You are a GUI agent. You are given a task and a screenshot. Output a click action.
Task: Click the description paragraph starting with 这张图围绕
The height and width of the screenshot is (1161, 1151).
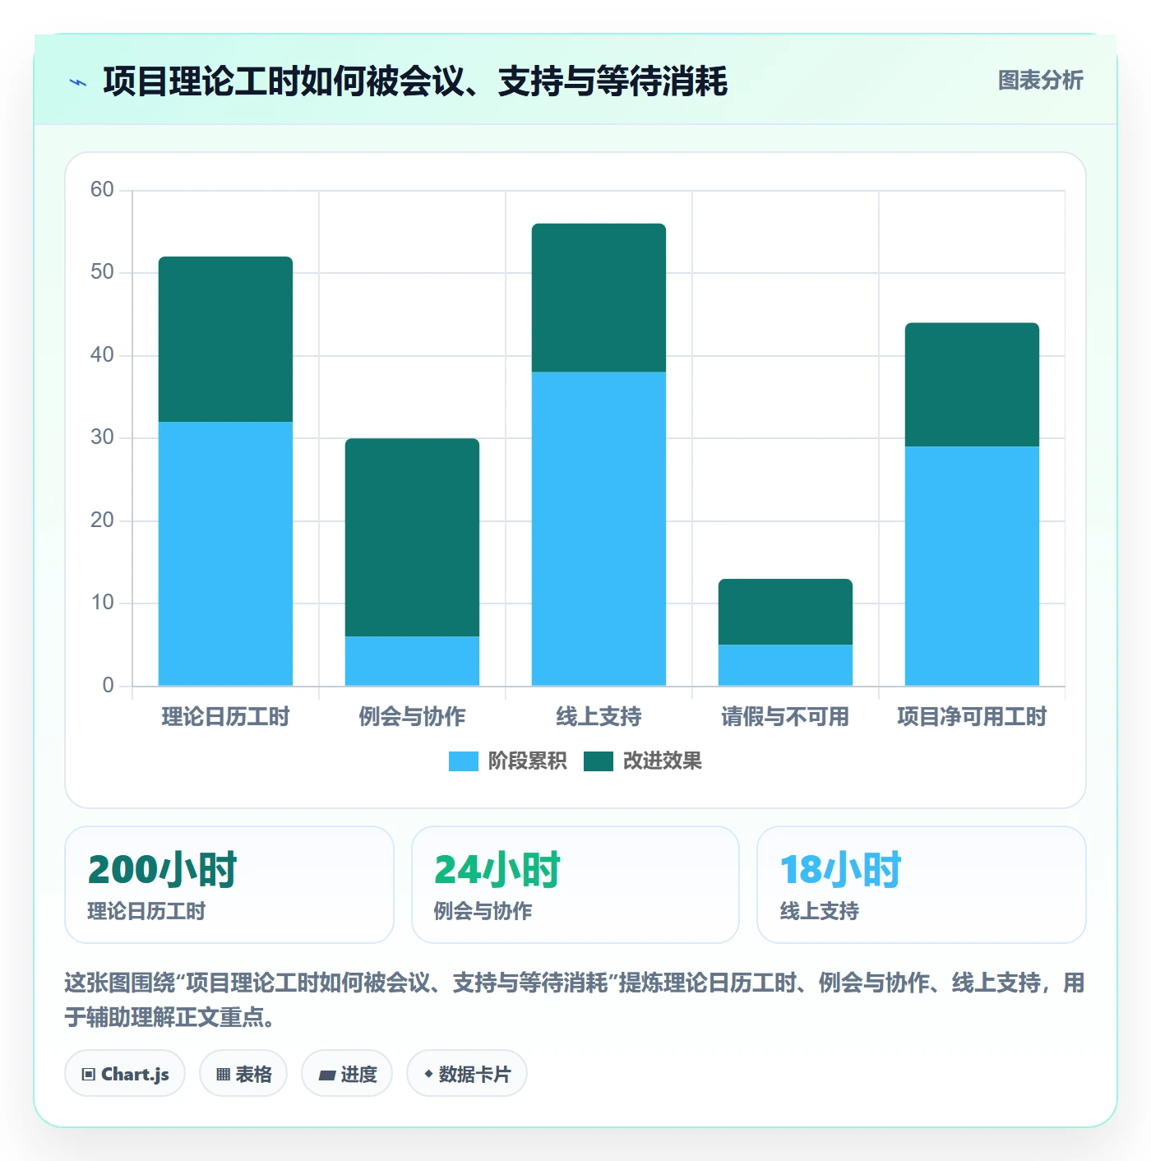coord(575,1000)
